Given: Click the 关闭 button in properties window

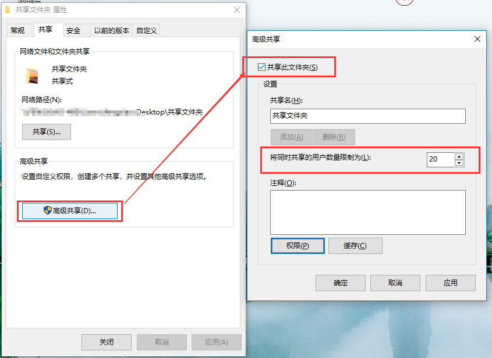Looking at the screenshot, I should (107, 342).
